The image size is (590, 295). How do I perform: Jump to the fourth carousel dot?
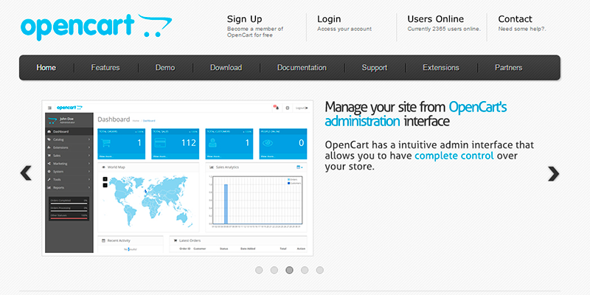[x=305, y=271]
